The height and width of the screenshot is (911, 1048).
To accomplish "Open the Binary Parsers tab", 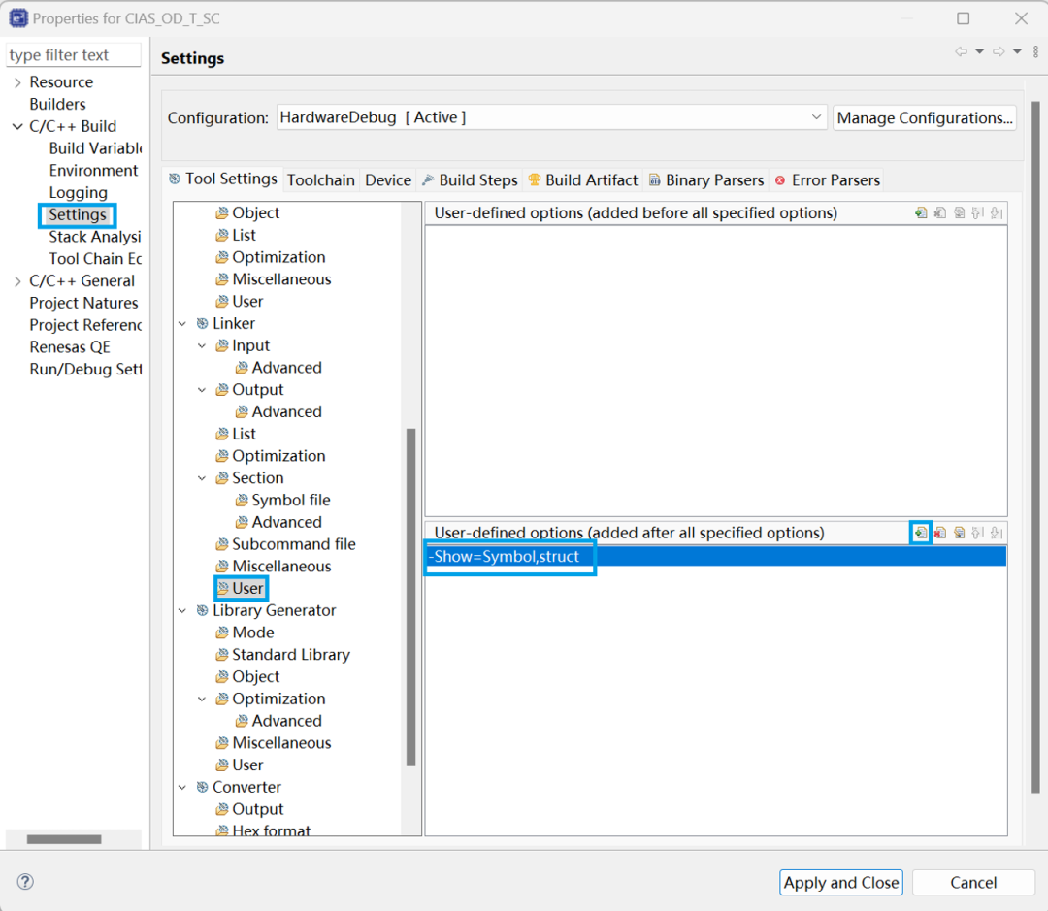I will click(x=707, y=180).
